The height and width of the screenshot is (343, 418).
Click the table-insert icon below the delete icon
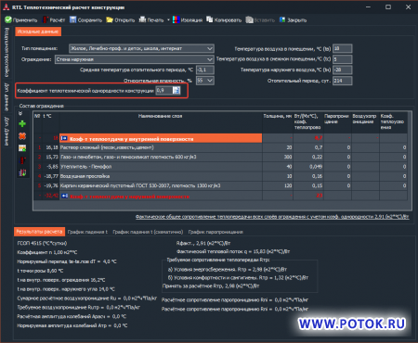[x=22, y=148]
